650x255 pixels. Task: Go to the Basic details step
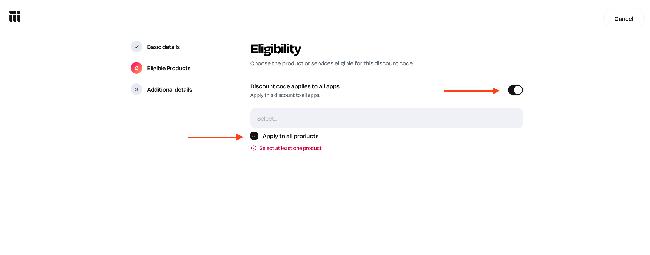(x=163, y=47)
